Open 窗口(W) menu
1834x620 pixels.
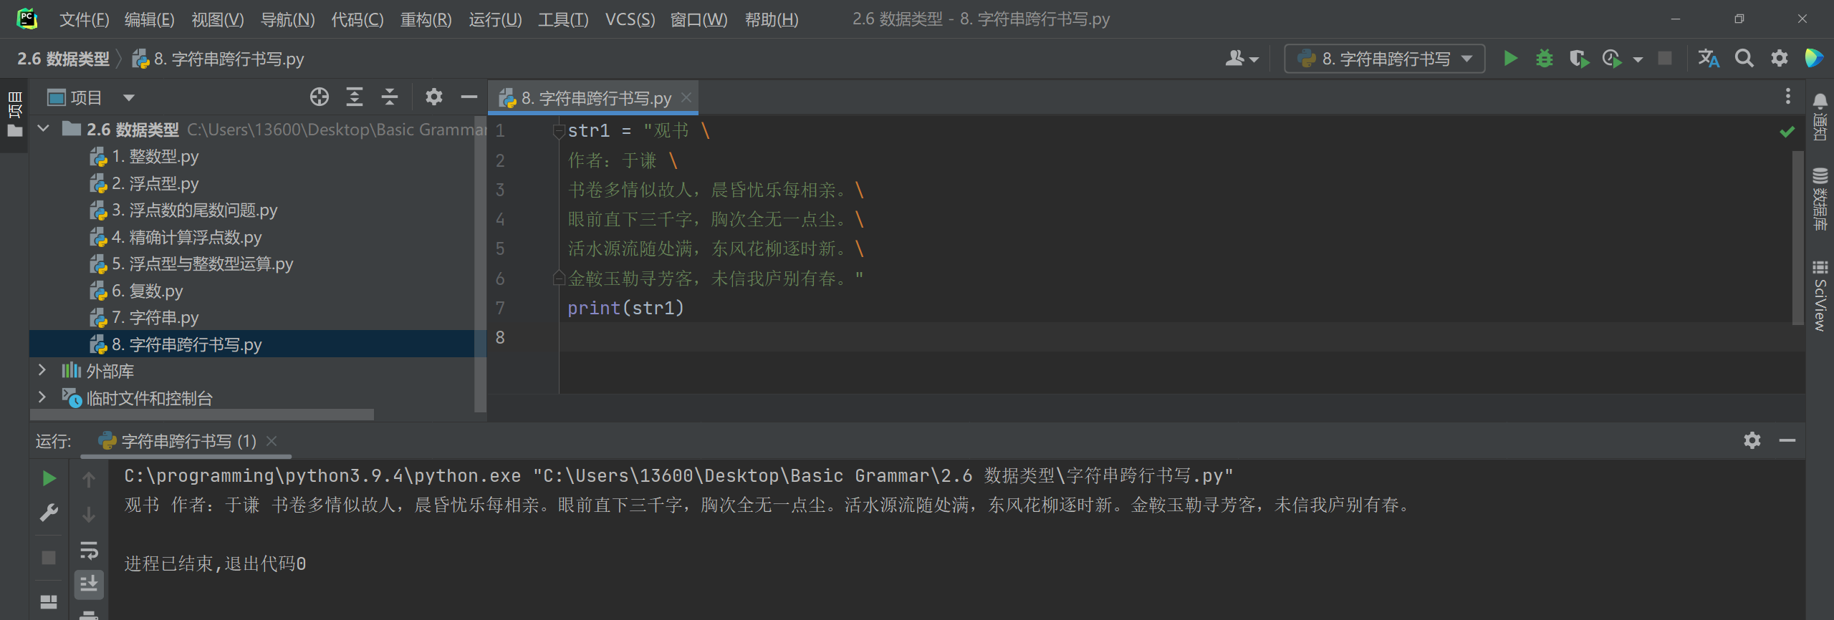coord(698,19)
